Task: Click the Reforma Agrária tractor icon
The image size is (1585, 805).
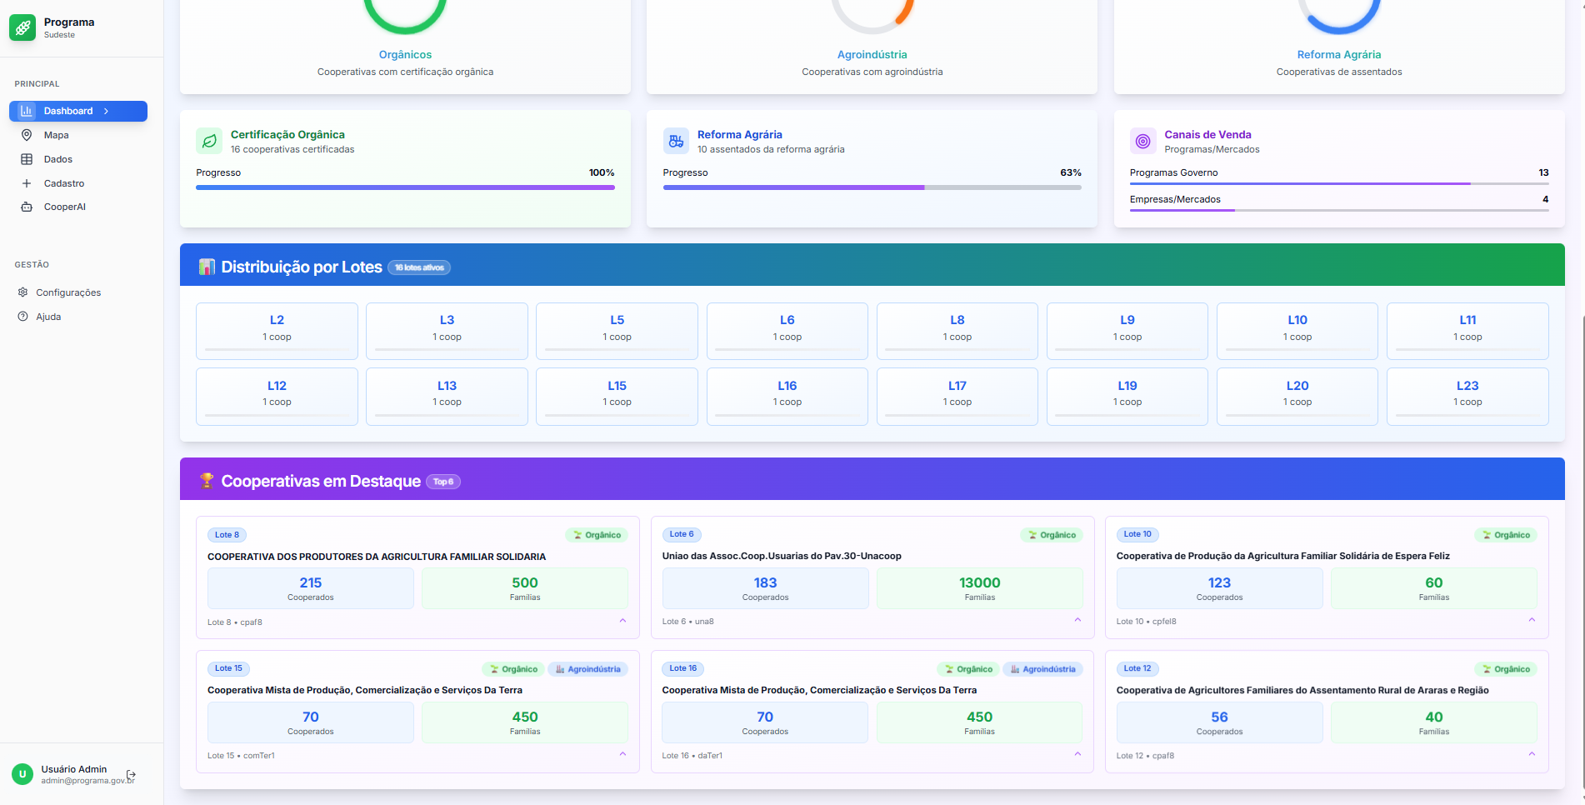Action: (x=676, y=141)
